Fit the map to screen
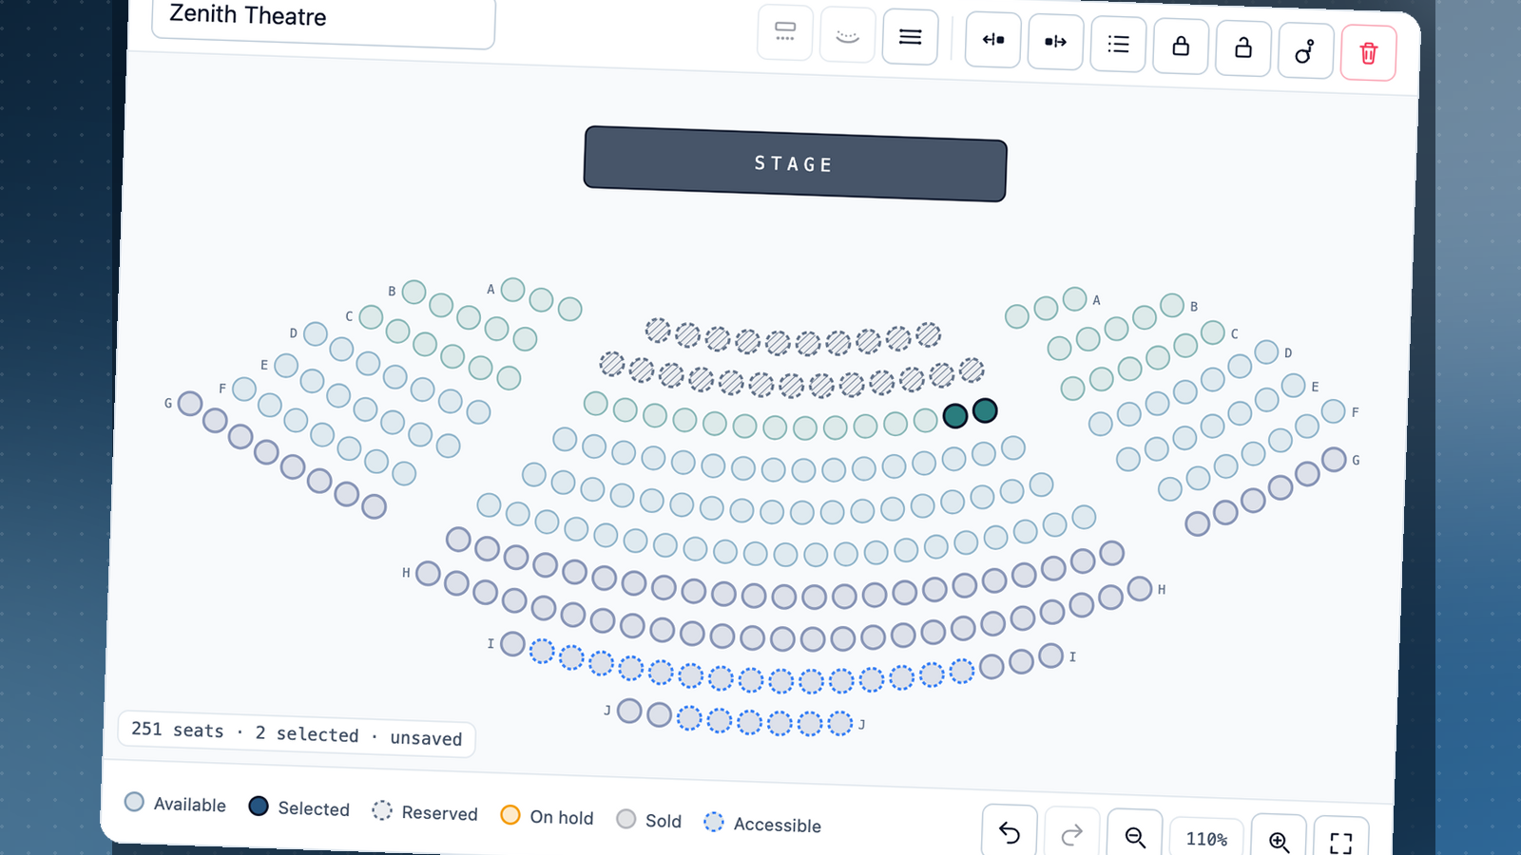 click(x=1341, y=844)
